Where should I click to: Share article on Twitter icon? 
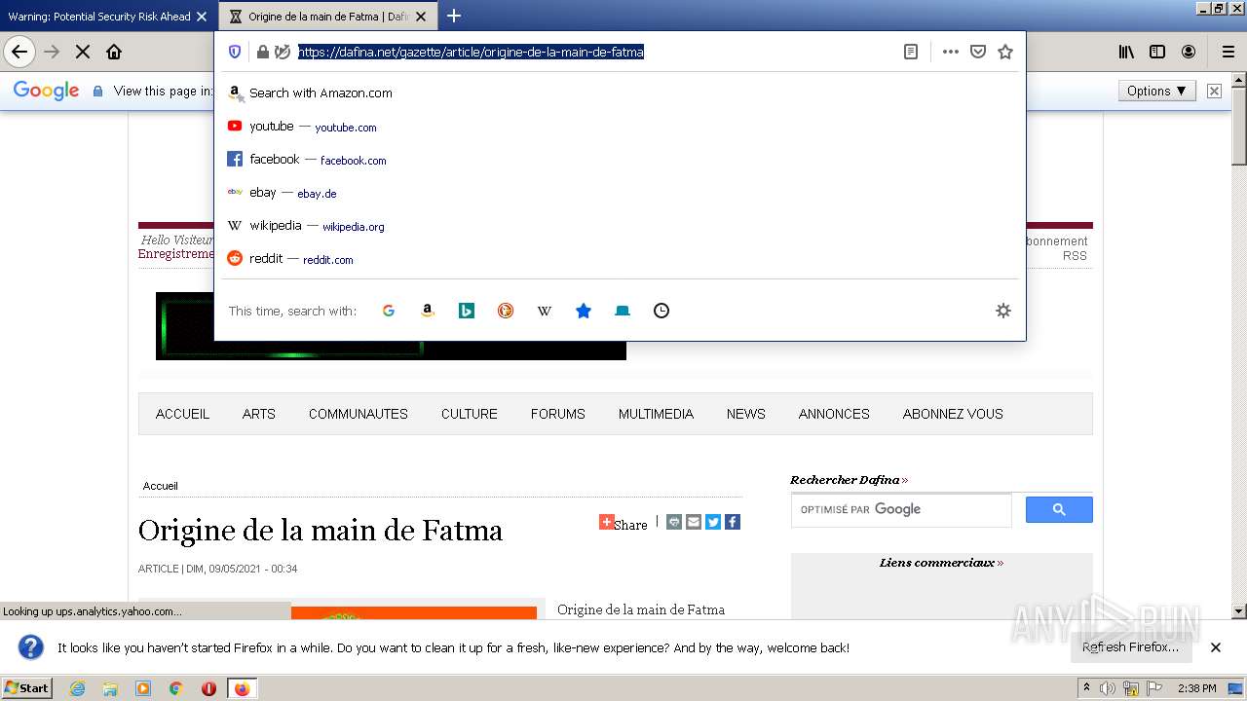(713, 522)
